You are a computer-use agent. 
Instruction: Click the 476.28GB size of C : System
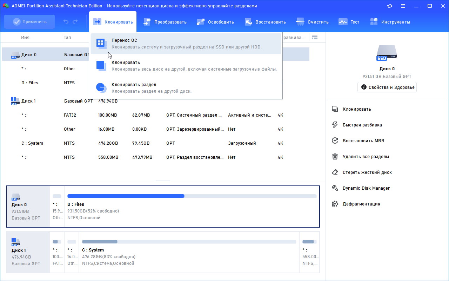coord(108,143)
